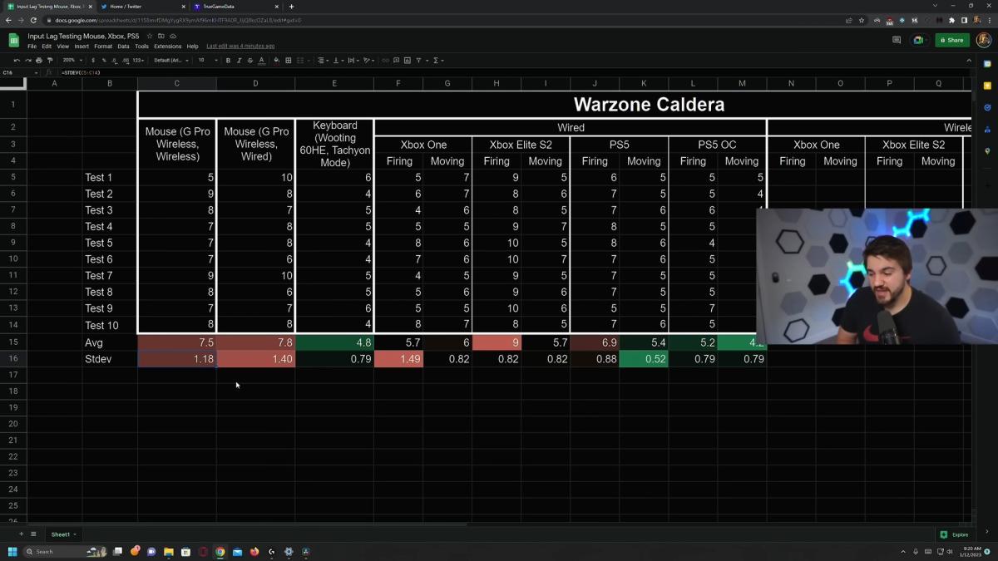This screenshot has width=998, height=561.
Task: Toggle strikethrough formatting
Action: [250, 61]
